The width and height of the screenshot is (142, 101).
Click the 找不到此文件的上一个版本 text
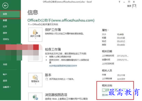click(62, 79)
